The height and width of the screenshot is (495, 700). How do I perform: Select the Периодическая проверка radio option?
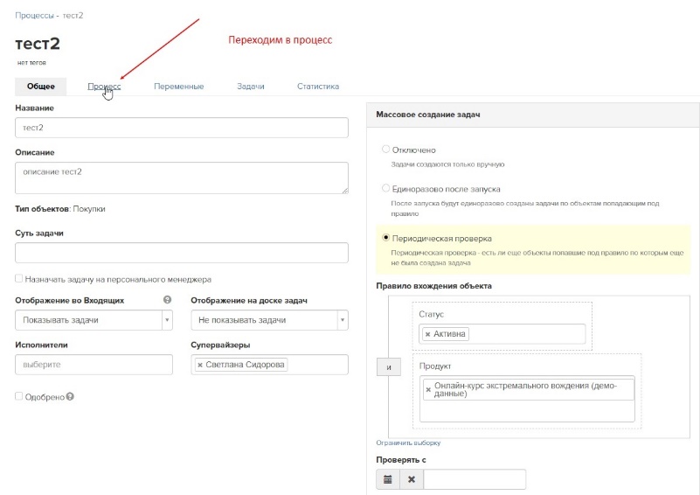click(386, 237)
